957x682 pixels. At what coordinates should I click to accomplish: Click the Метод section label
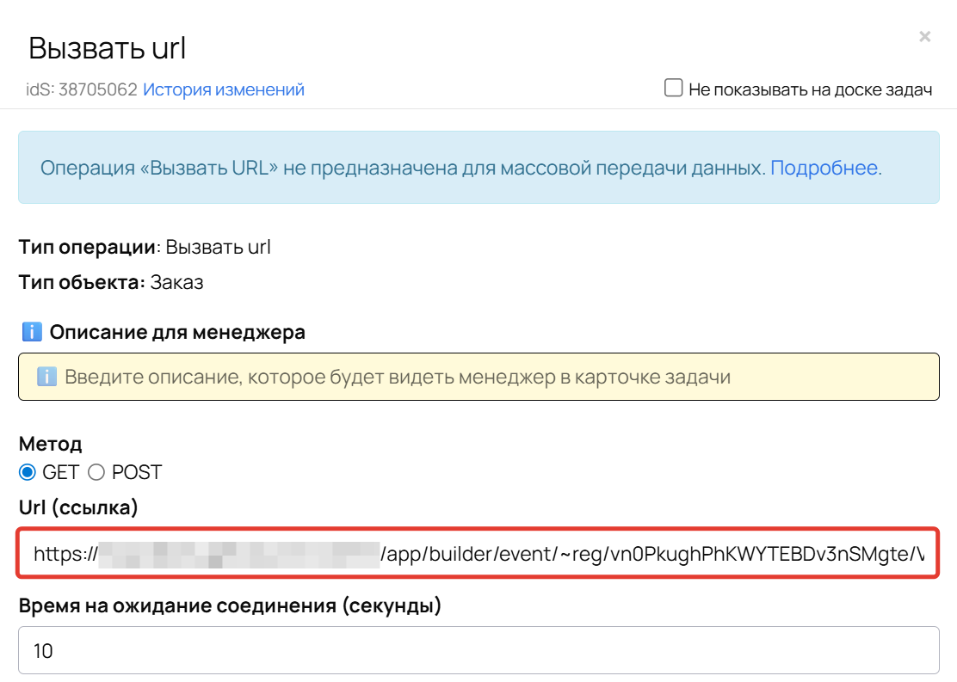point(51,444)
